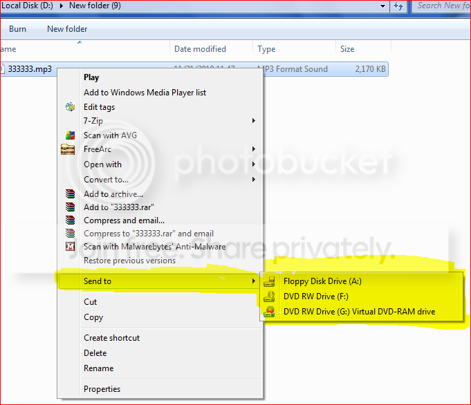Viewport: 471px width, 405px height.
Task: Choose Properties in the context menu
Action: 102,389
